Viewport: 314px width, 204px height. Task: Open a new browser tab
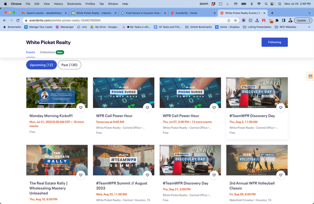point(272,13)
